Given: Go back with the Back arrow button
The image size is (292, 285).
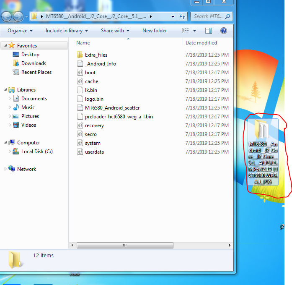Looking at the screenshot, I should 7,17.
